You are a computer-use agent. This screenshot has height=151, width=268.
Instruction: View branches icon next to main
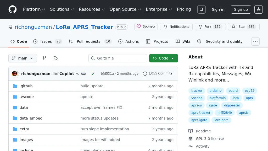[44, 58]
